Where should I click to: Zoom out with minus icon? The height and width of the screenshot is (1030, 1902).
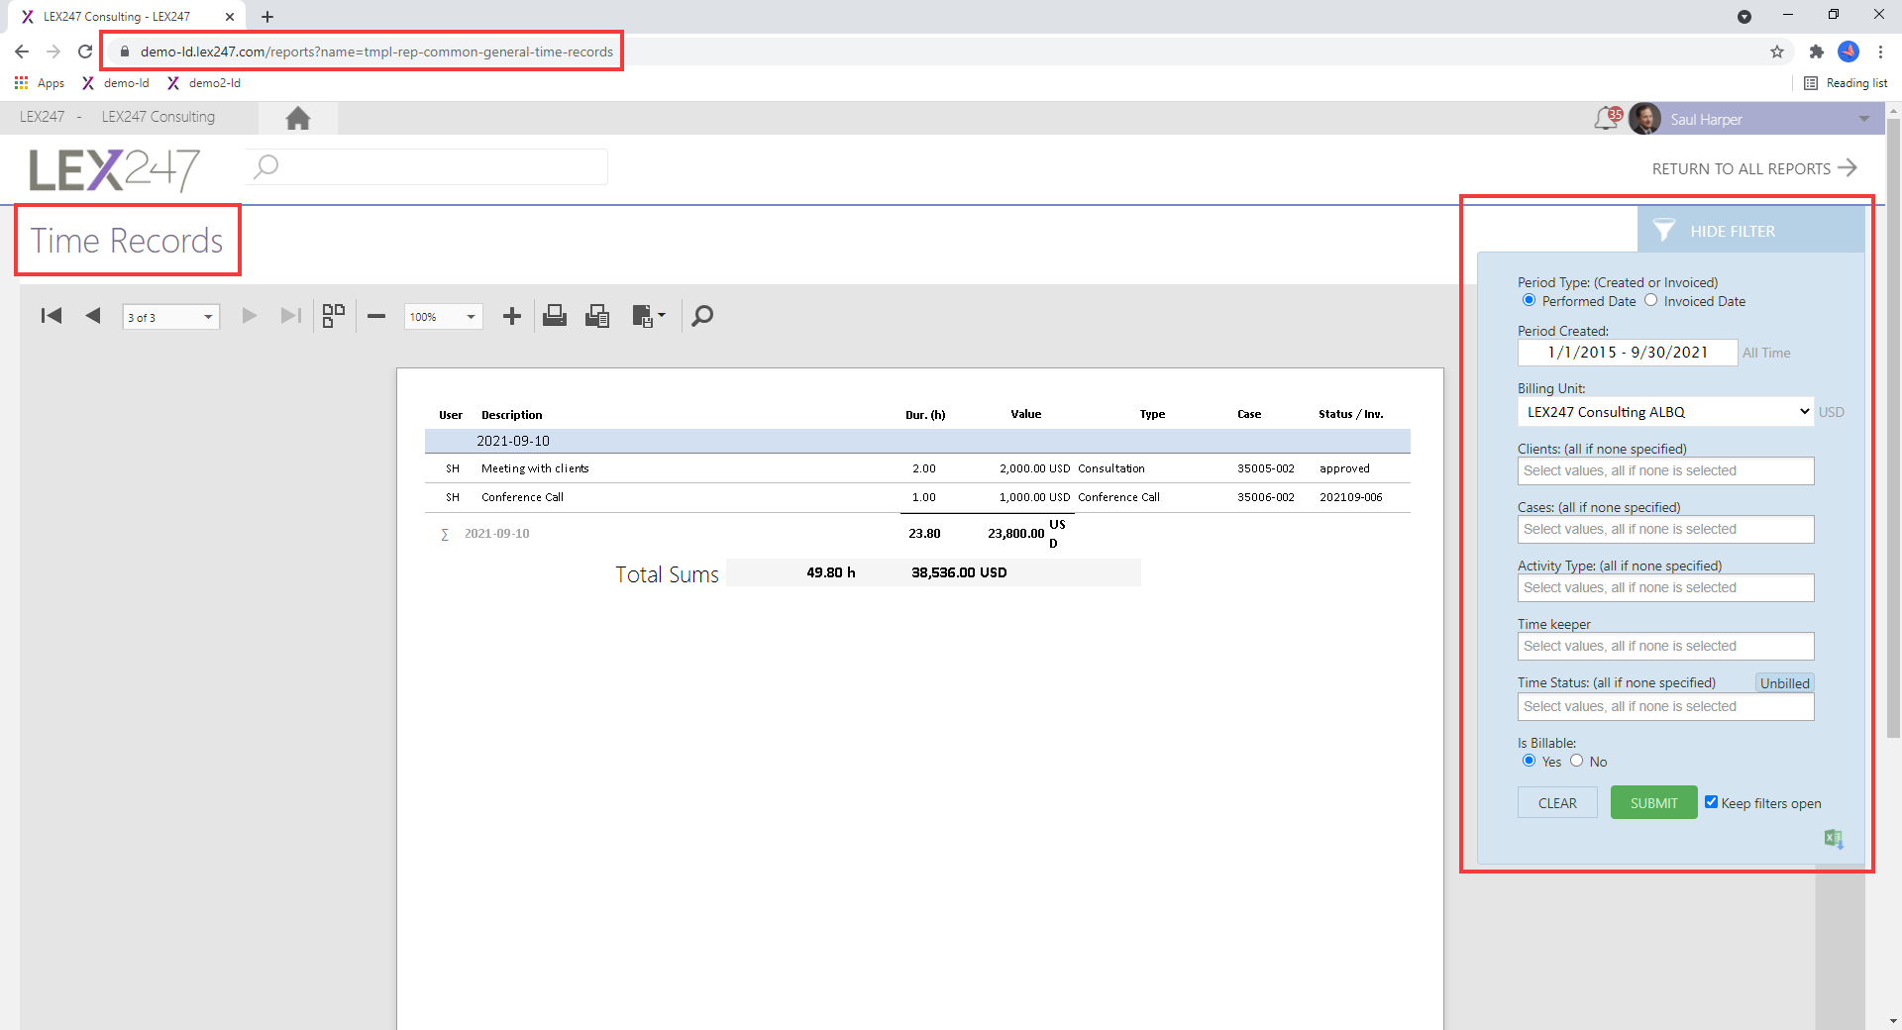coord(376,316)
